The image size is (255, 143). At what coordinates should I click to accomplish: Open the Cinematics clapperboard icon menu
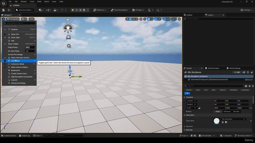click(x=56, y=10)
